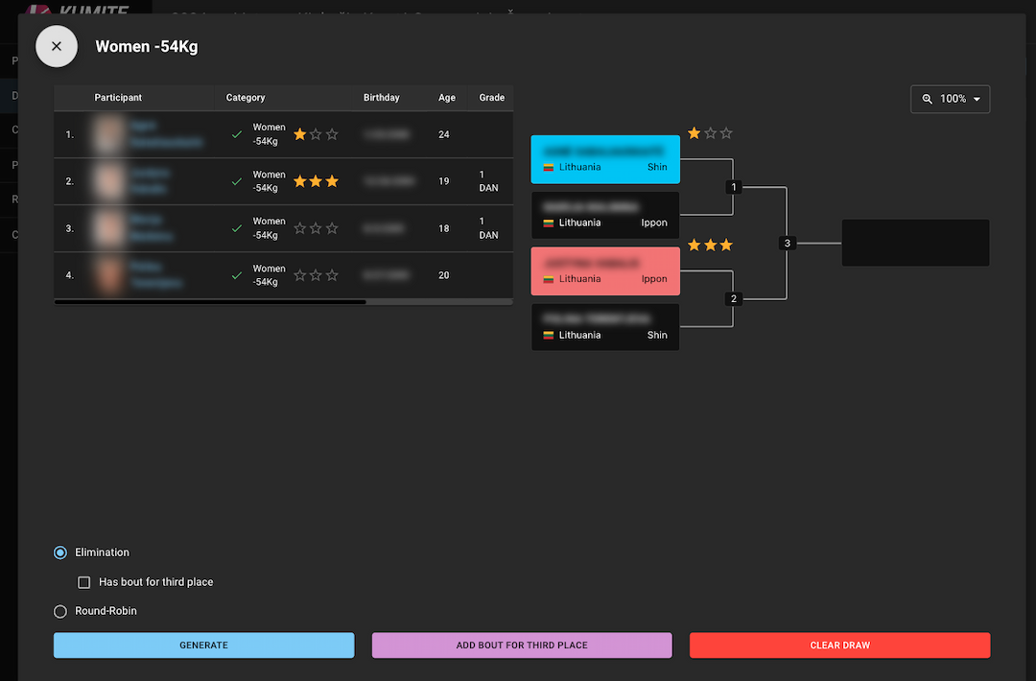Click bout number 3 marker in bracket
Image resolution: width=1036 pixels, height=681 pixels.
coord(788,244)
